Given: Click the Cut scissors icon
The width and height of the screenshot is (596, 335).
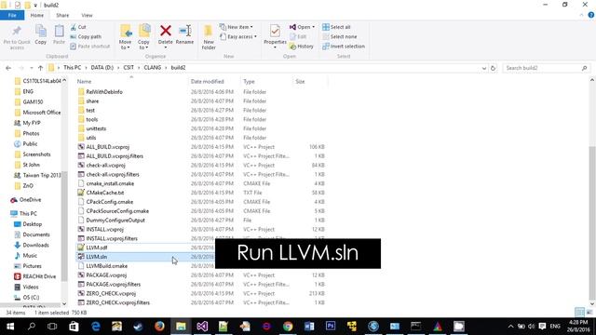Looking at the screenshot, I should 74,27.
